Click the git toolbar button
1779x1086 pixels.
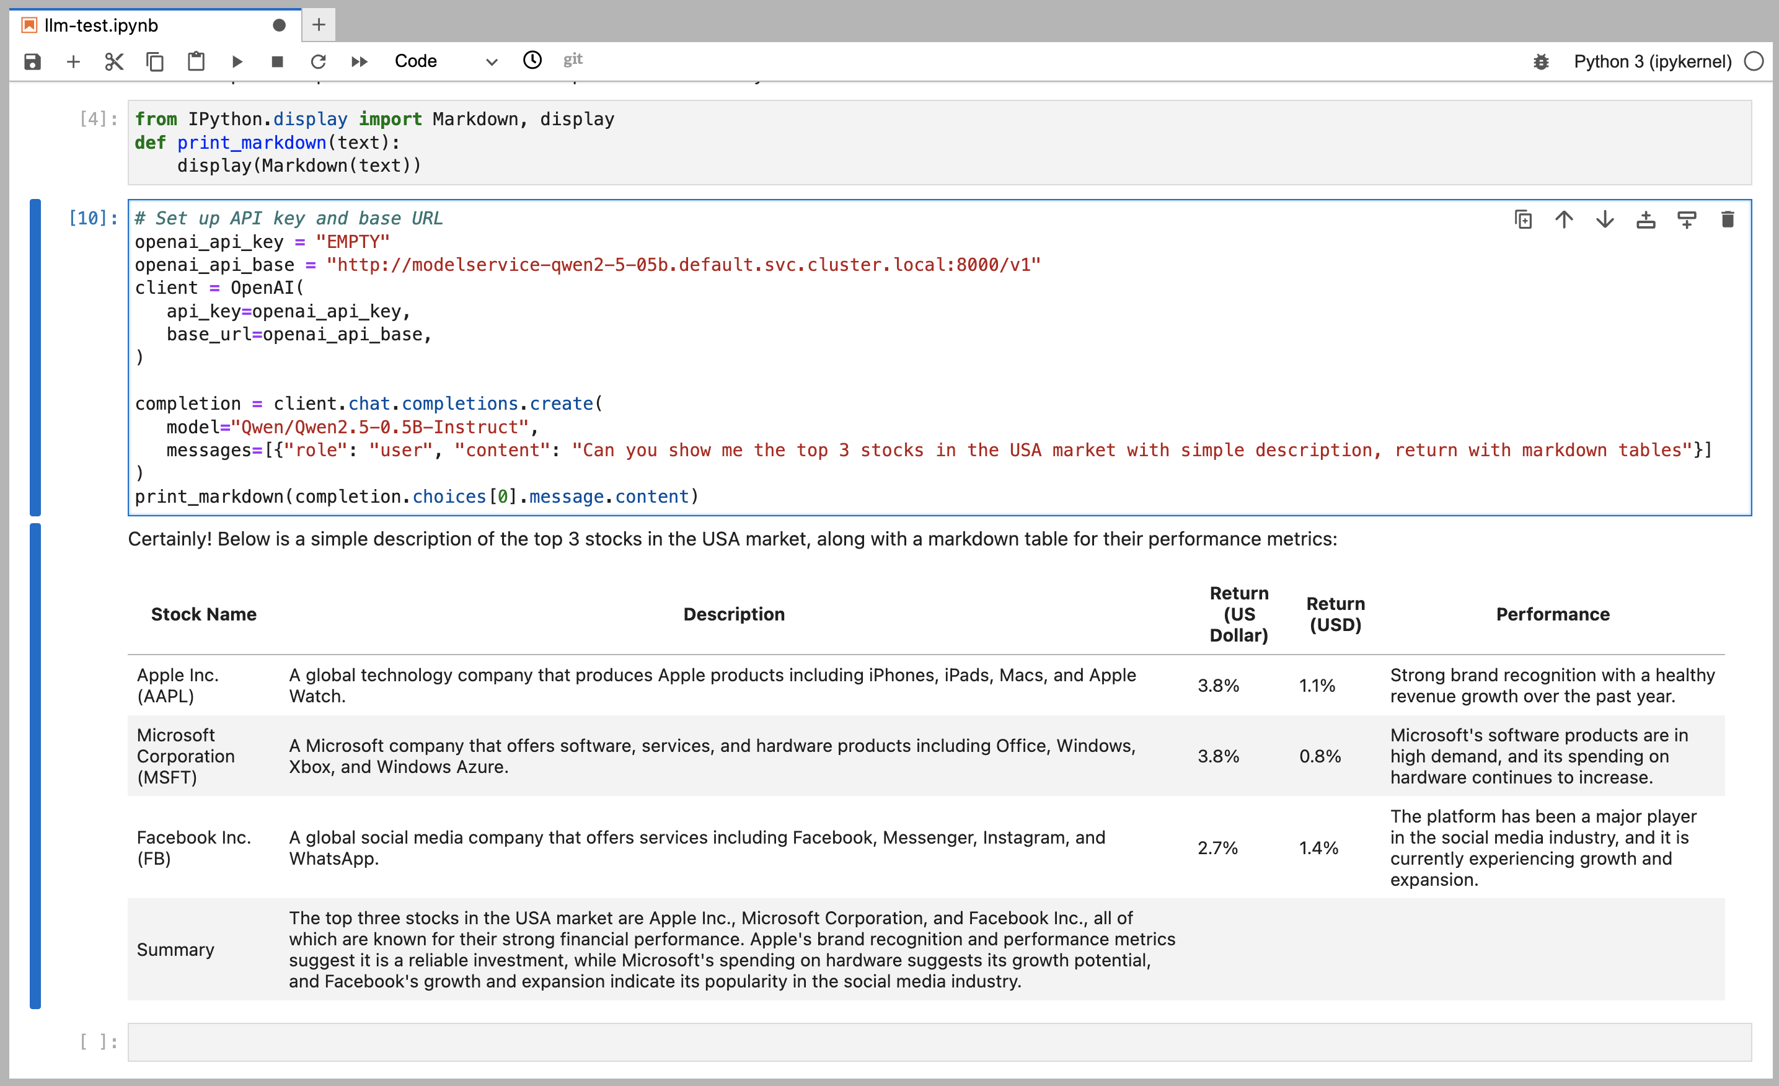click(x=573, y=60)
